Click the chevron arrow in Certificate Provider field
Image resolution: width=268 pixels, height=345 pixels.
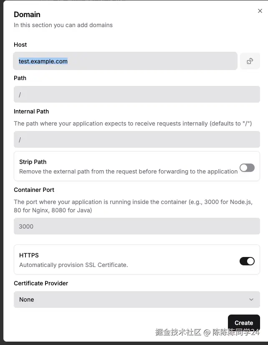(251, 300)
